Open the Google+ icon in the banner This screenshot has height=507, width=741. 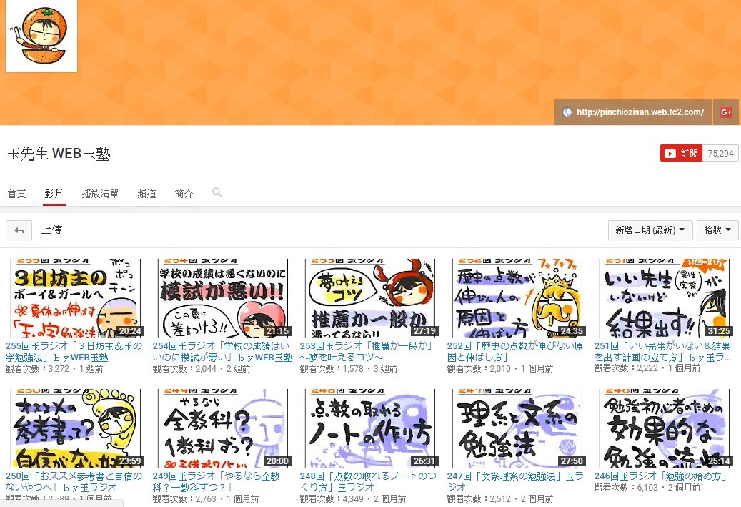[x=726, y=112]
